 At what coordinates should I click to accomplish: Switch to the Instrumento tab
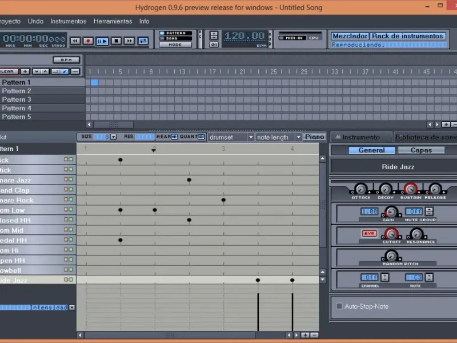[361, 137]
